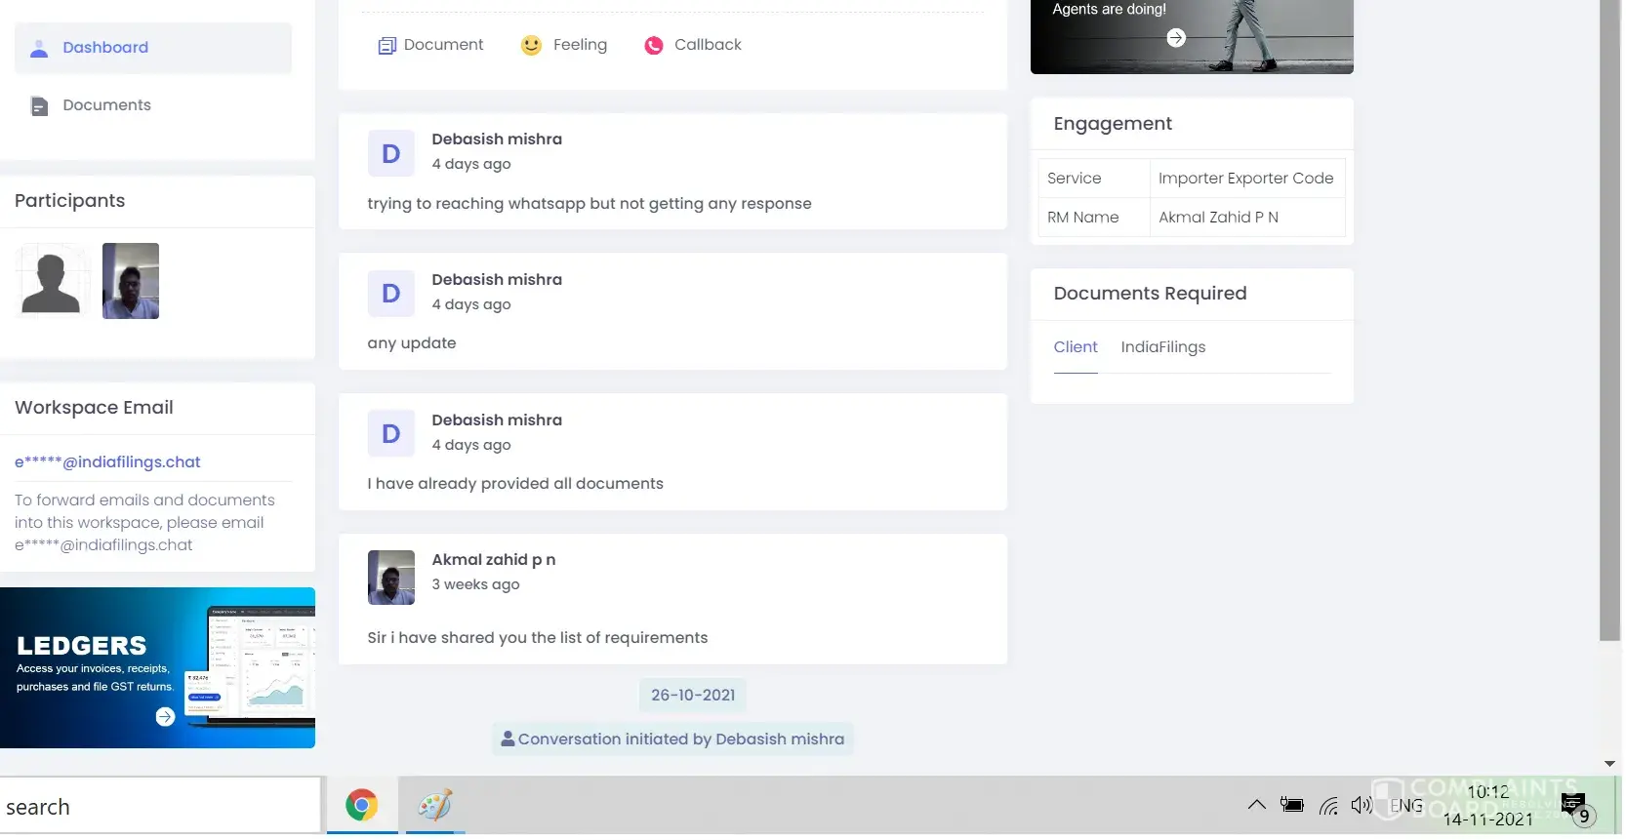Click the volume speaker tray icon
Viewport: 1626px width, 840px height.
[x=1362, y=805]
